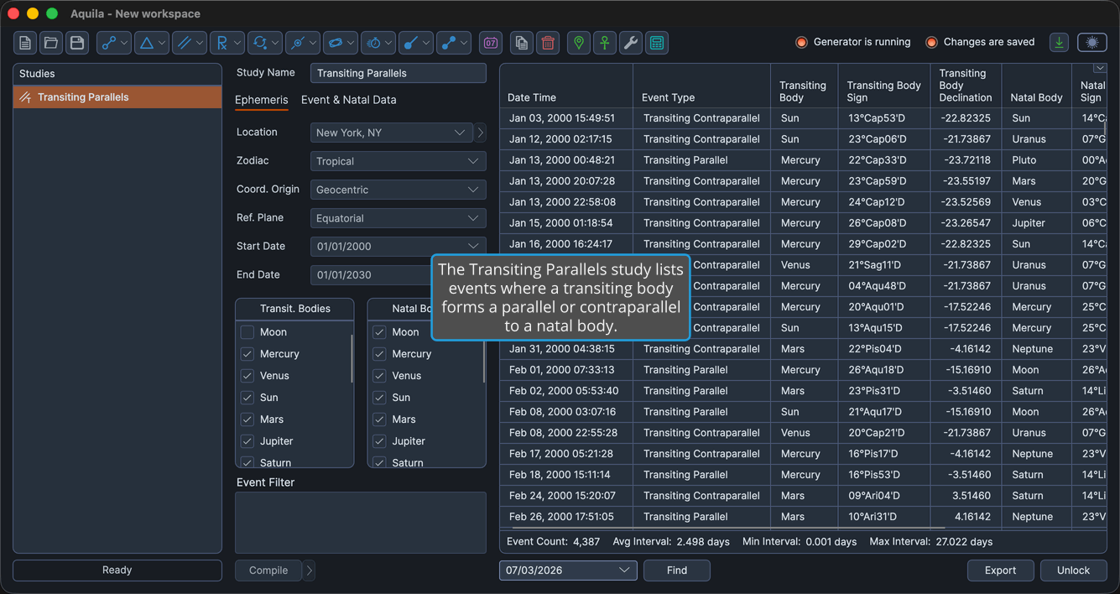Sort by Transiting Body Declination header

[966, 86]
